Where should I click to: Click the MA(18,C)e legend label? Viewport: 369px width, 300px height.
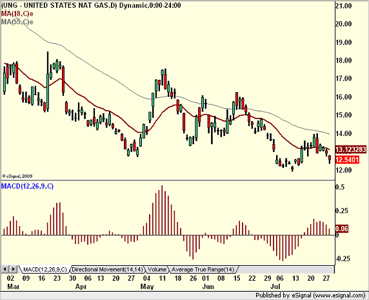[x=17, y=14]
